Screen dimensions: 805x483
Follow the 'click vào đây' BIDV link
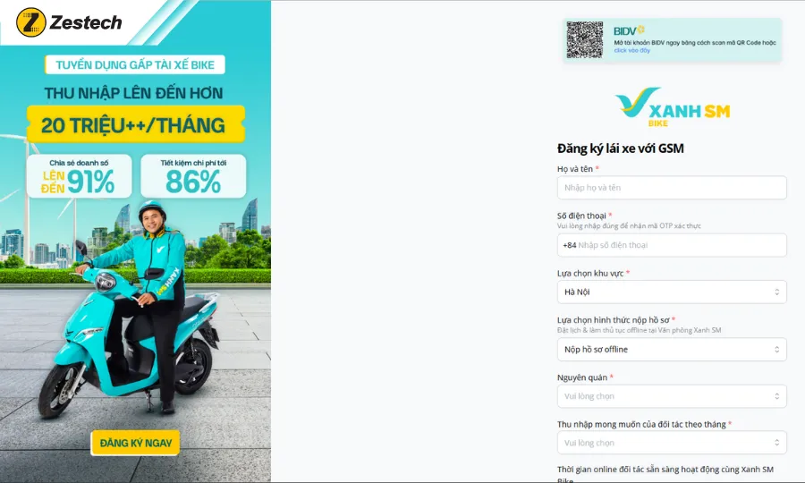(632, 50)
